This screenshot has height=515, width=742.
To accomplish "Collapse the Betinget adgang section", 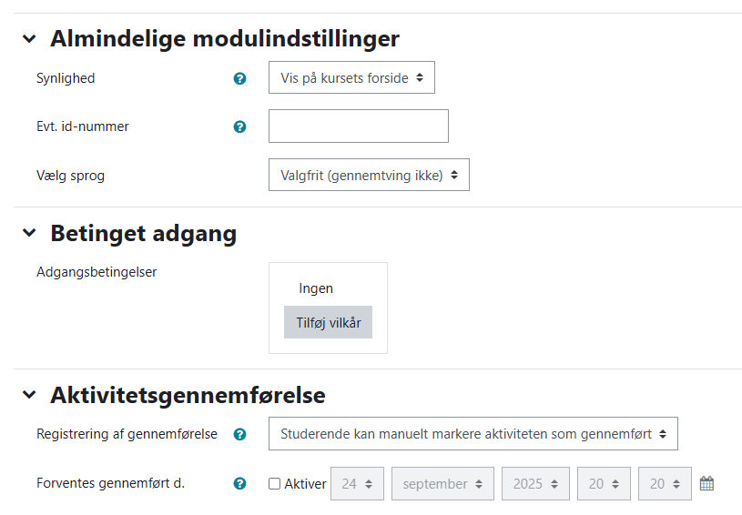I will coord(30,234).
